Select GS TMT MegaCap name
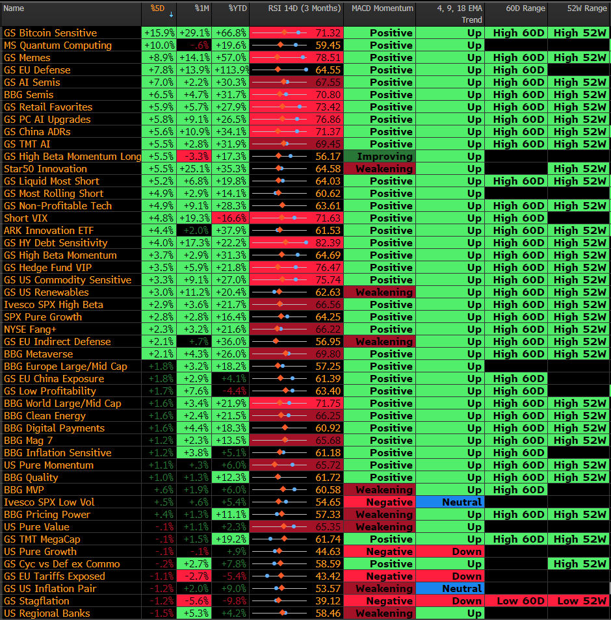 42,539
